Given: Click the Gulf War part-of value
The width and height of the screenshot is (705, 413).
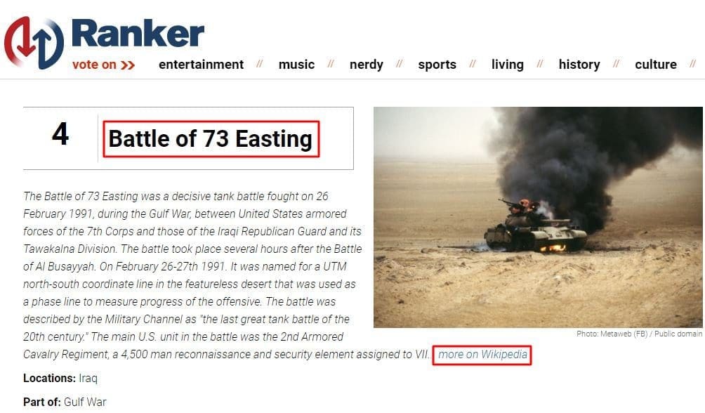Looking at the screenshot, I should click(x=85, y=402).
